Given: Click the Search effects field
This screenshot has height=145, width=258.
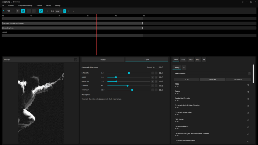Looking at the screenshot, I should click(210, 73).
